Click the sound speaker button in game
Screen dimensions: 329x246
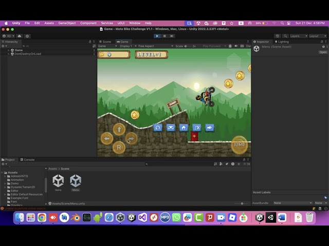[x=209, y=128]
